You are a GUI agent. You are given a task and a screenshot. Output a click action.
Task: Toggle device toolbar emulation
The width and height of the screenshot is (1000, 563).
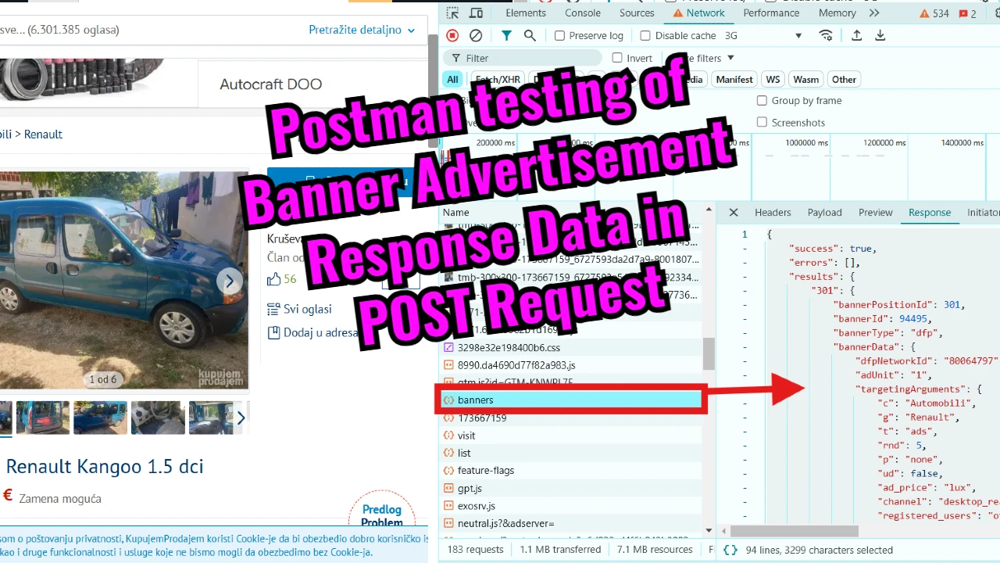click(x=476, y=13)
